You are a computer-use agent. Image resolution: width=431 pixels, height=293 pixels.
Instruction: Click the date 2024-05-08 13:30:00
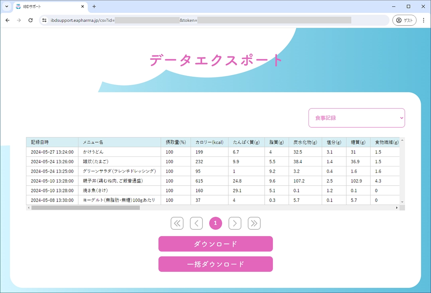52,200
